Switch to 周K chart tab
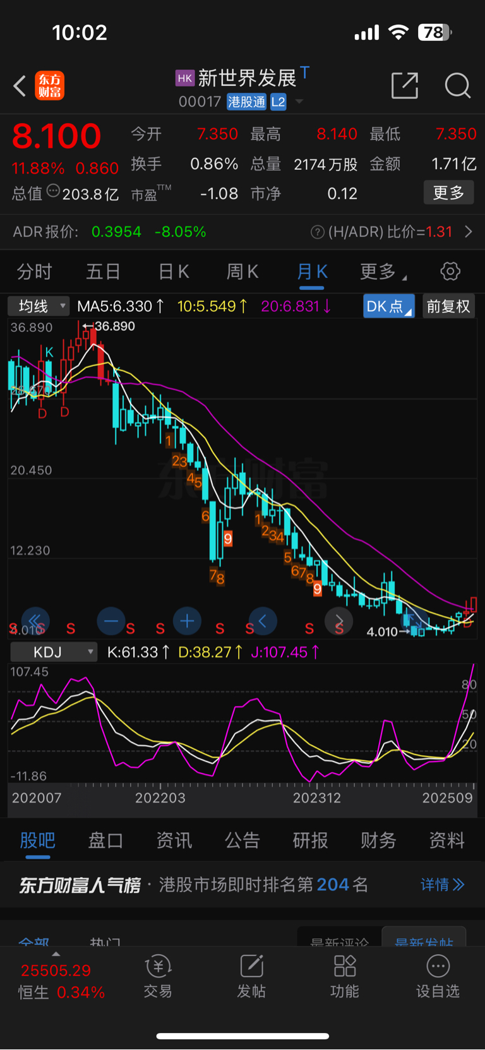Screen dimensions: 485x1050 click(242, 271)
